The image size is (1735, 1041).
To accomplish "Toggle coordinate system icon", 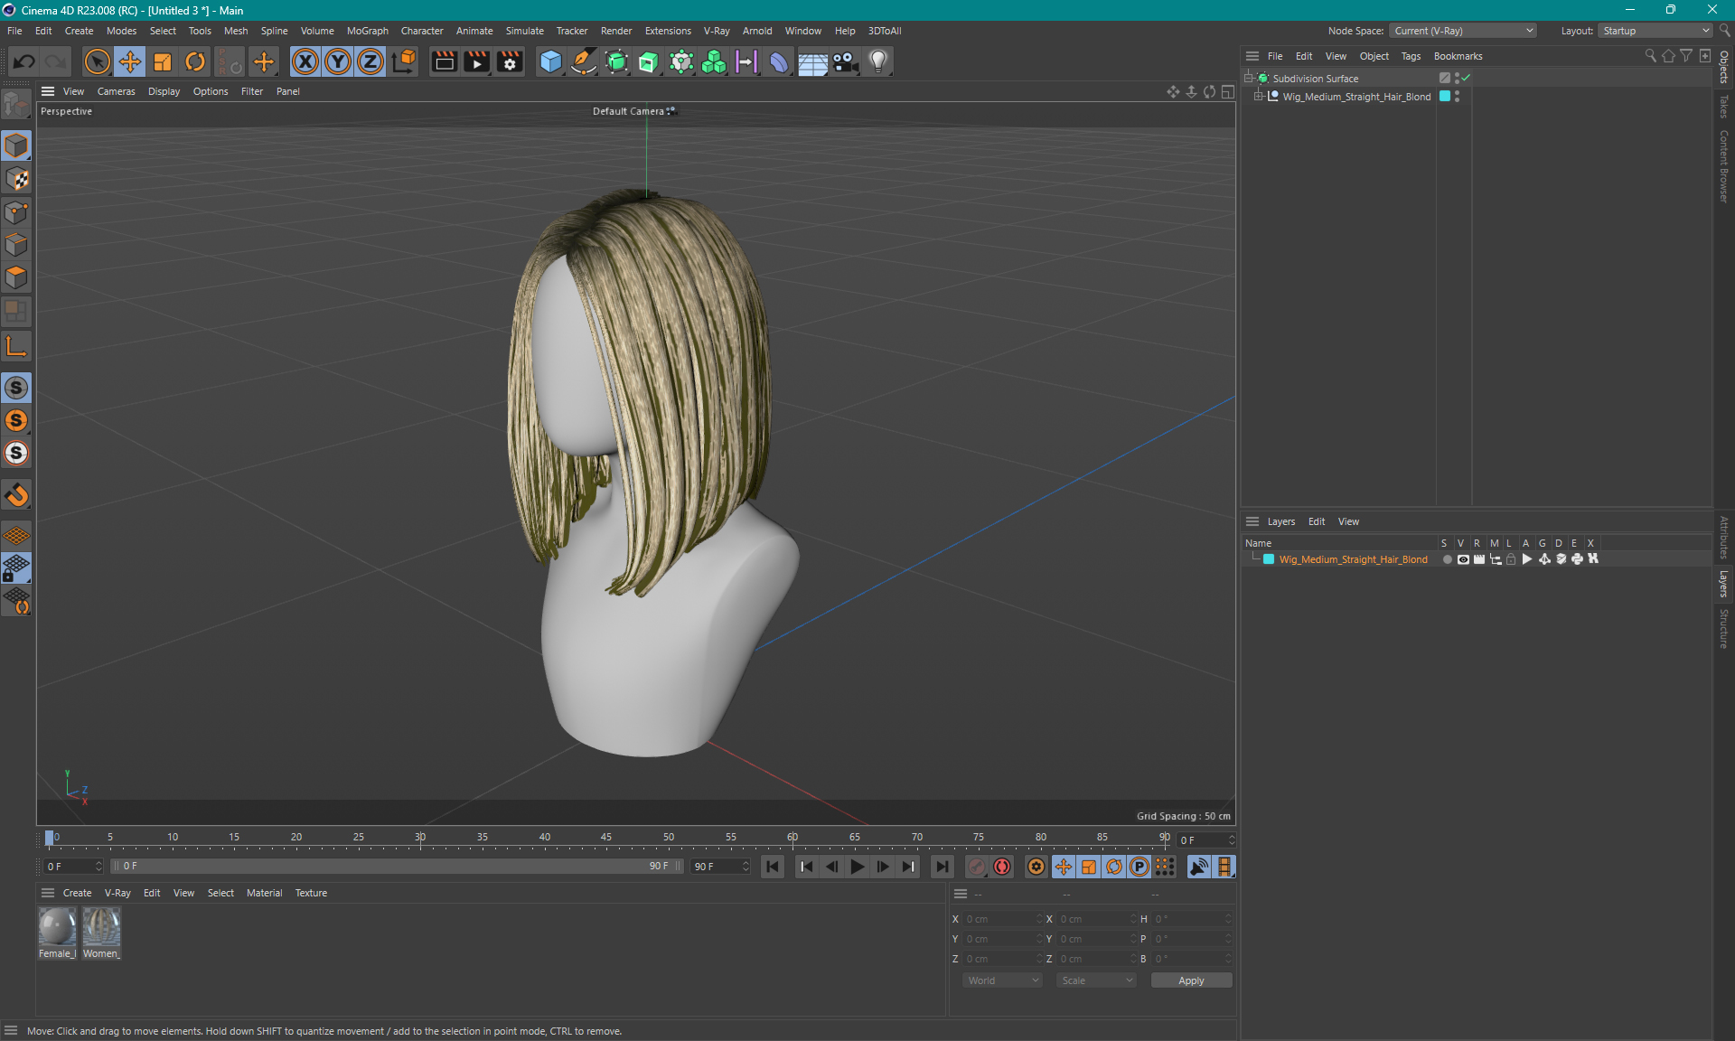I will [x=404, y=61].
